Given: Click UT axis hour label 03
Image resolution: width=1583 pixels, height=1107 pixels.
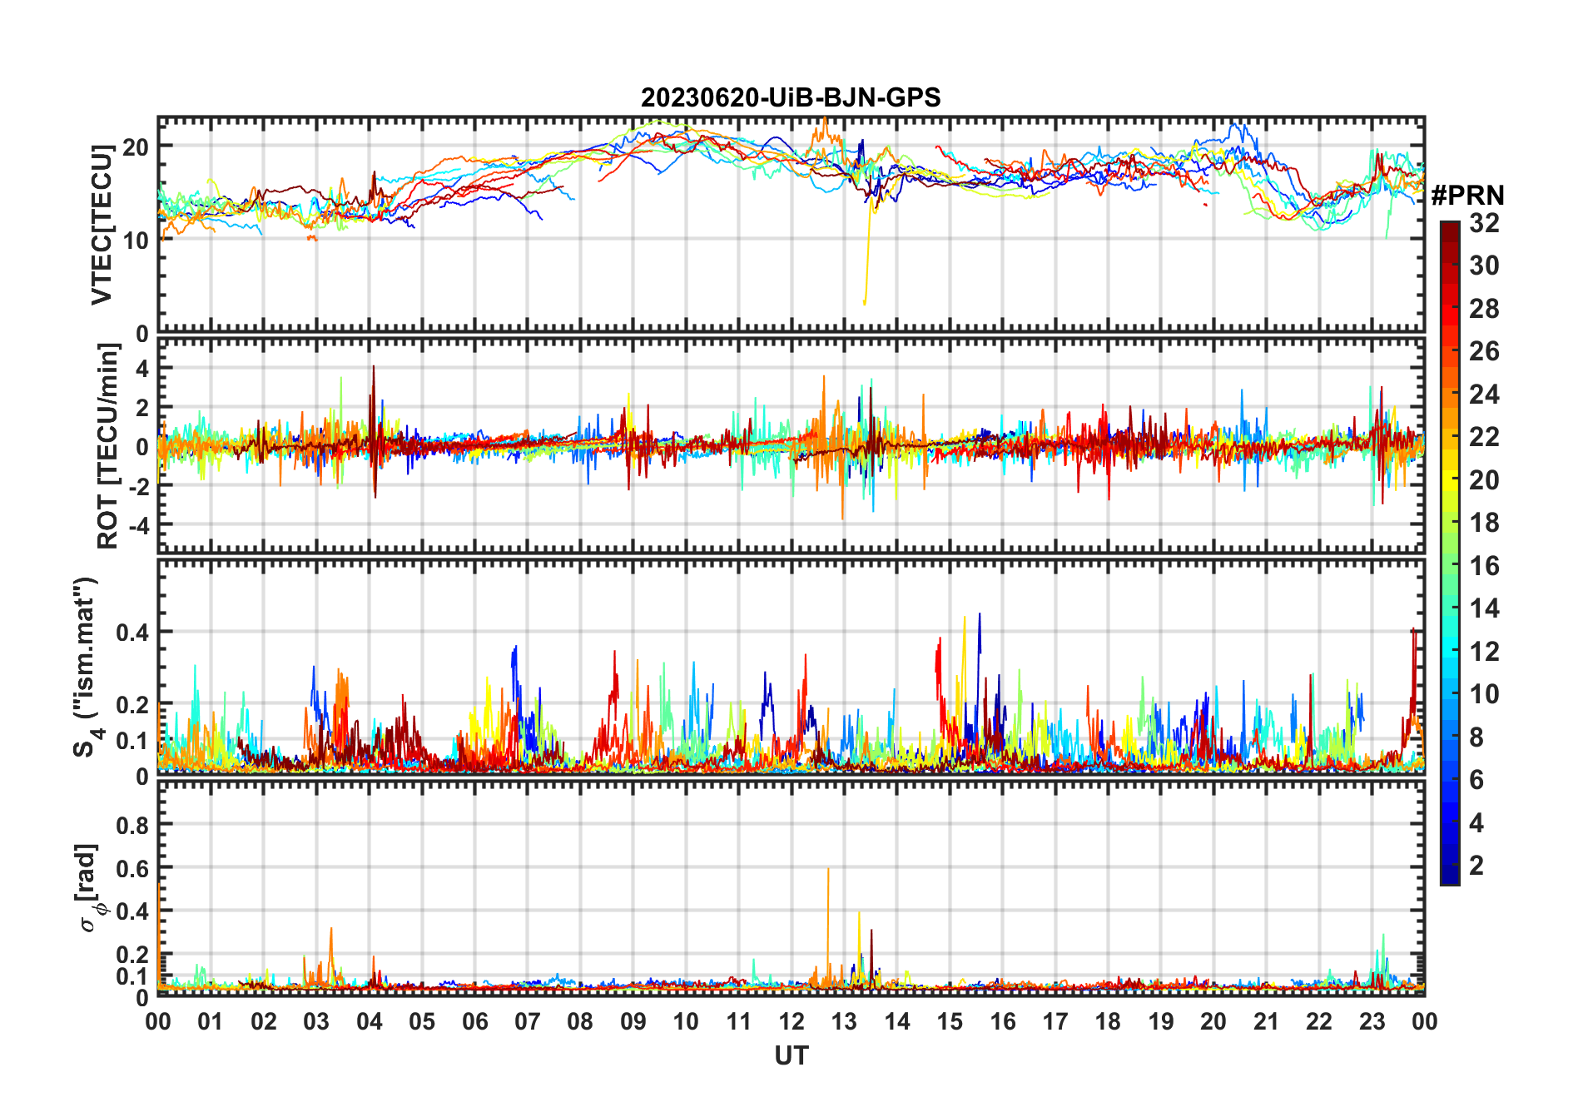Looking at the screenshot, I should (316, 1021).
